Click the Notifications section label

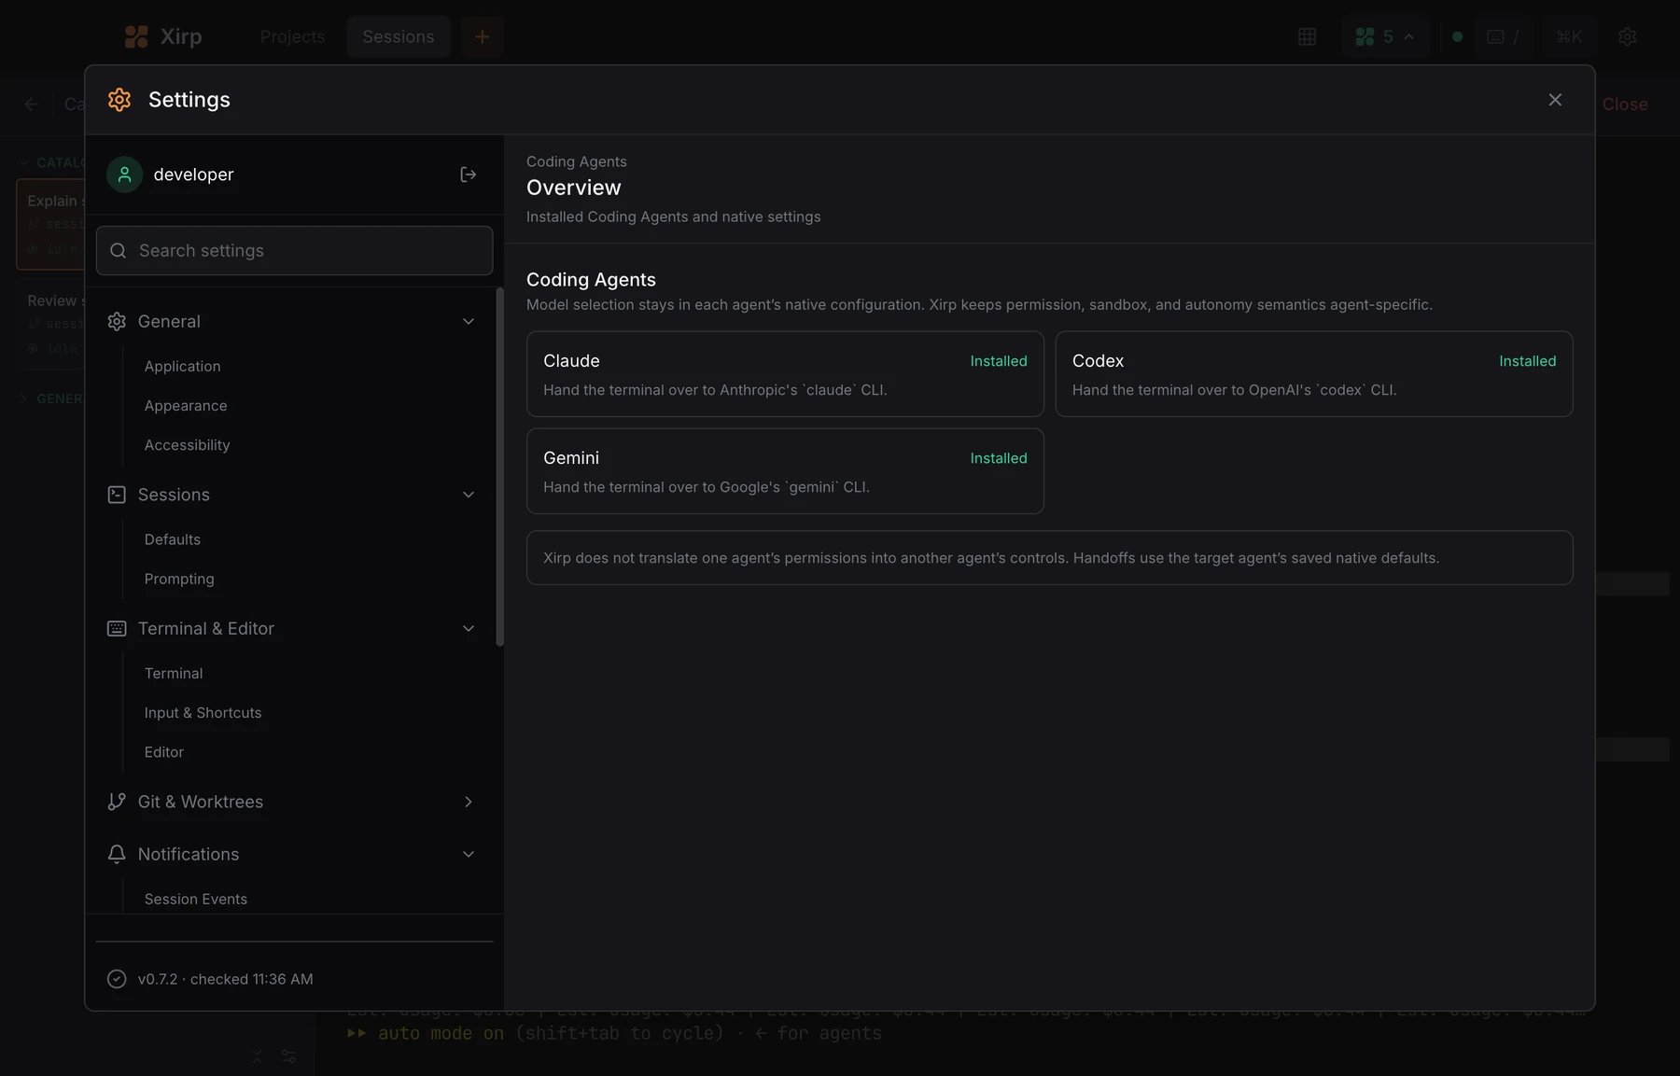(189, 854)
